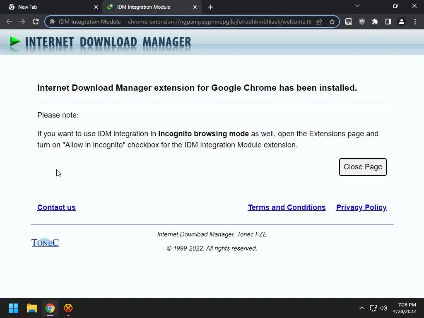The height and width of the screenshot is (318, 424).
Task: Open the dark reader-style extension icon
Action: click(x=349, y=22)
